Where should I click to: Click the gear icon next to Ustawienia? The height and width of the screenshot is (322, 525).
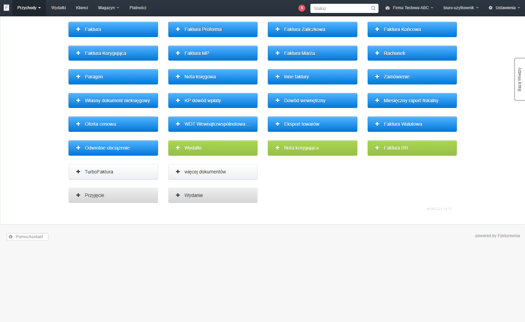click(491, 8)
